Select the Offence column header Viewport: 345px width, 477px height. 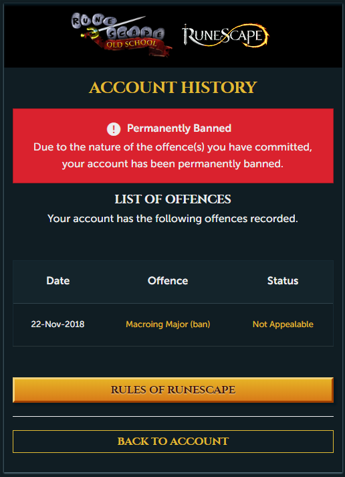coord(168,280)
